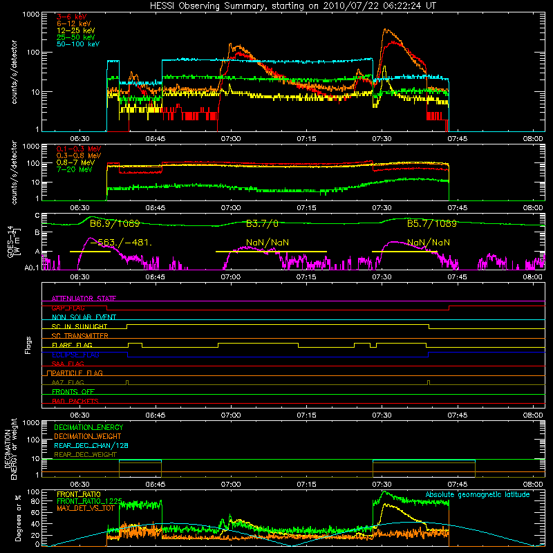The image size is (553, 553).
Task: Click the ECLIPSE_FLAG label
Action: tap(75, 355)
